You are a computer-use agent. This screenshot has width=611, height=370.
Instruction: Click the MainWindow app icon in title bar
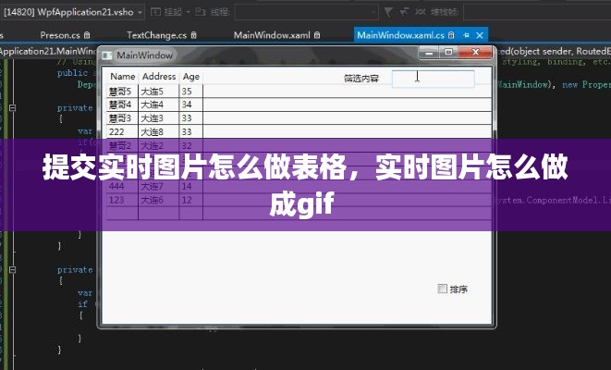click(x=107, y=55)
